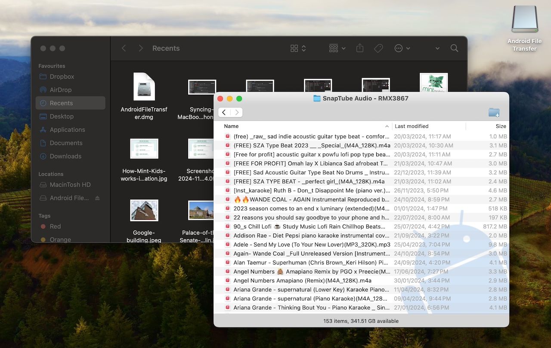The height and width of the screenshot is (348, 551).
Task: Click the Finder share icon
Action: point(360,48)
